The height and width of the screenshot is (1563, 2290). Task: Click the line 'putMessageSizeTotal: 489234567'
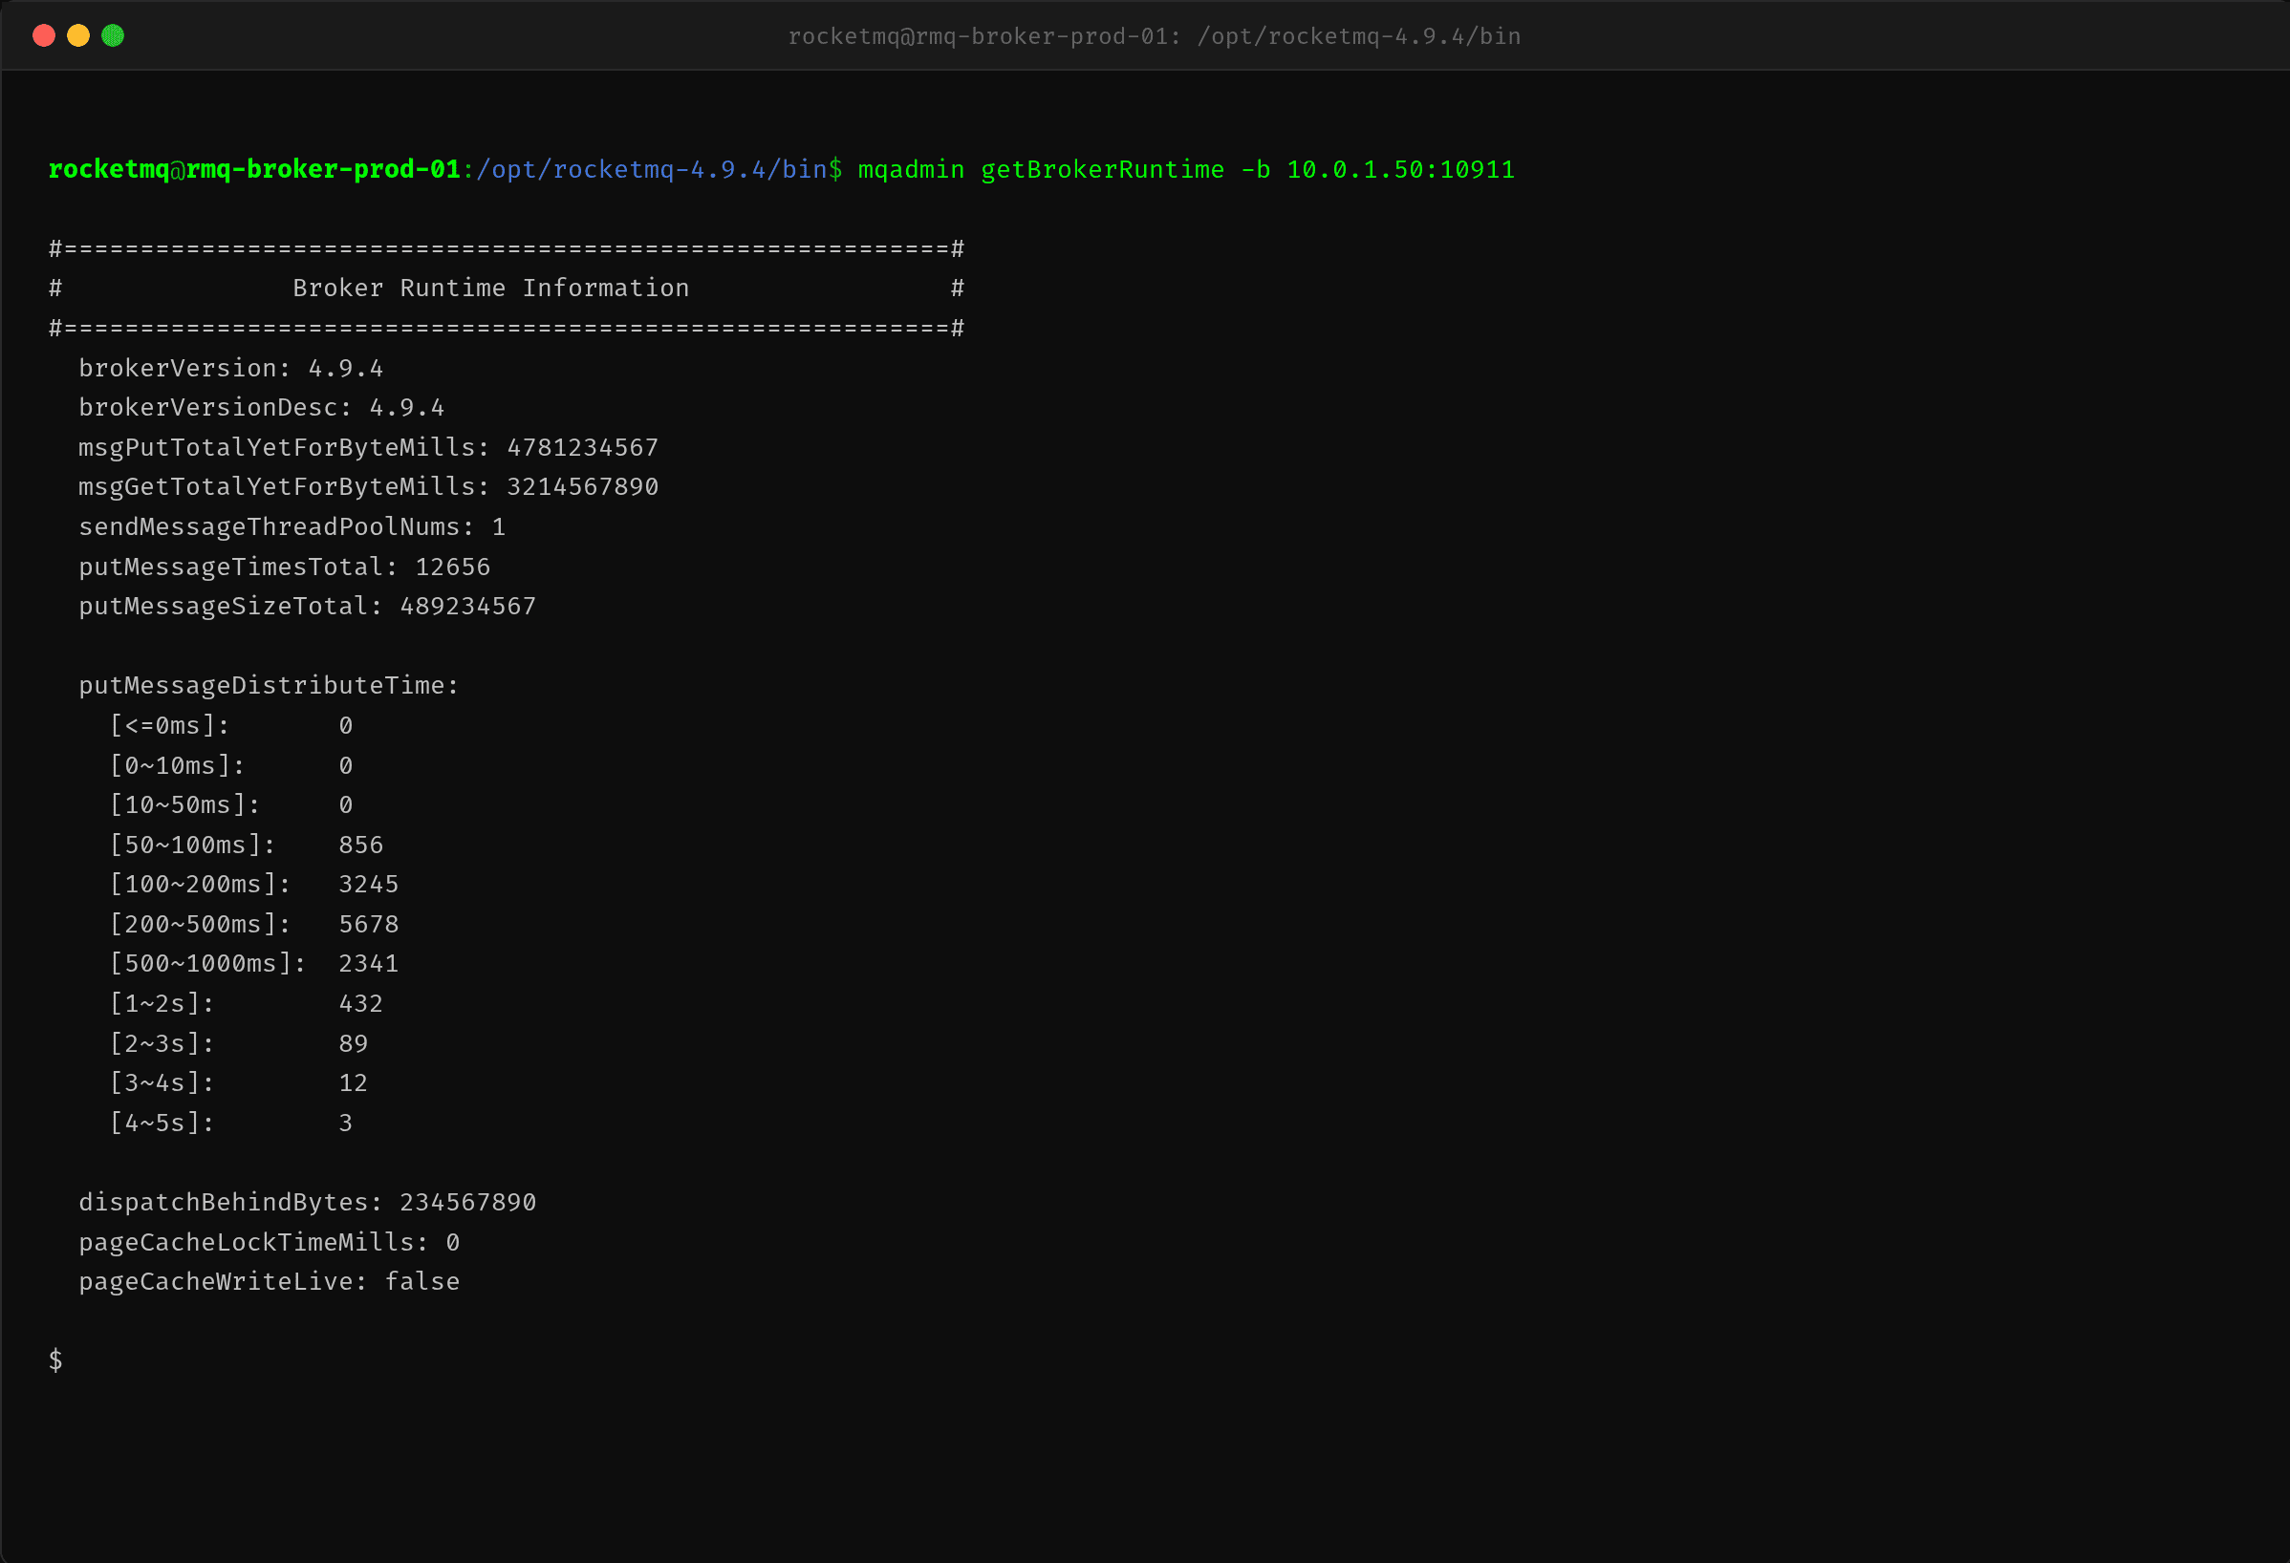pos(308,607)
